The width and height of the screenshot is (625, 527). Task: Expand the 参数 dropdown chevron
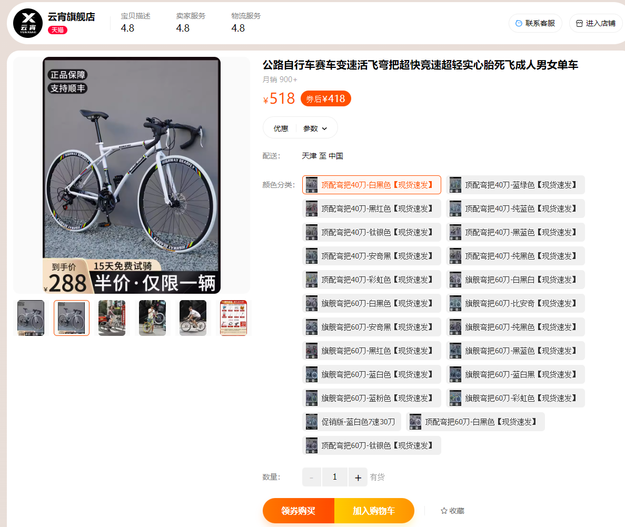click(324, 129)
